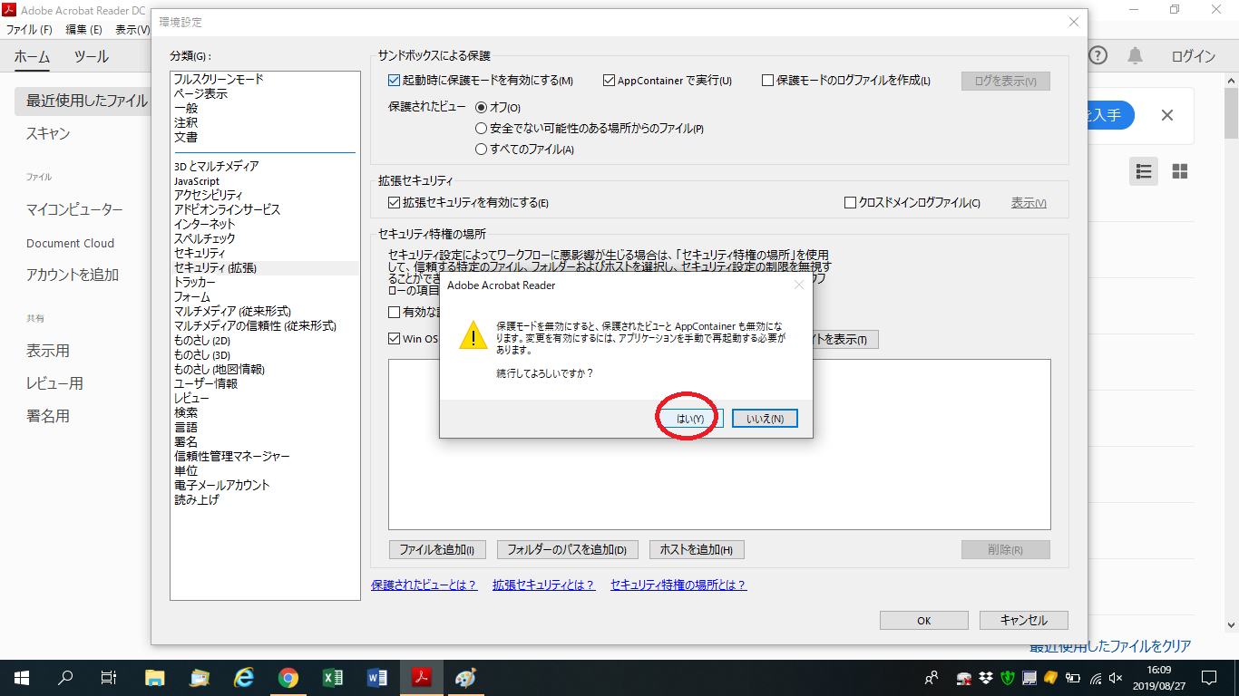Screen dimensions: 1239x696
Task: Open セキュリティ特権の場所とは？ help link
Action: [678, 585]
